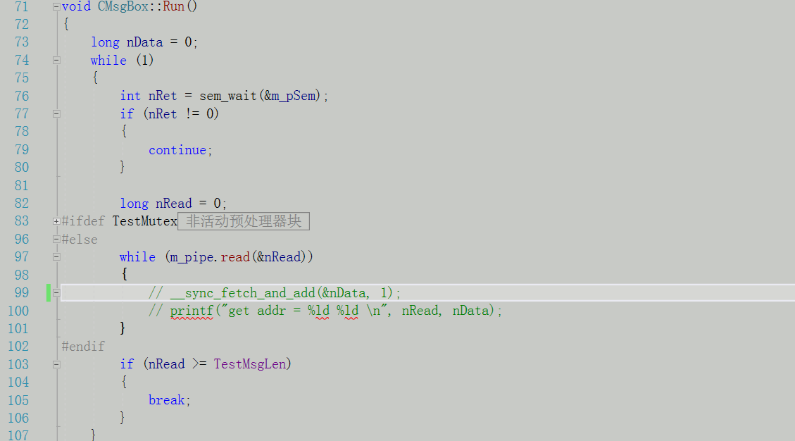Viewport: 795px width, 441px height.
Task: Collapse the if (nRet != 0) block
Action: point(56,114)
